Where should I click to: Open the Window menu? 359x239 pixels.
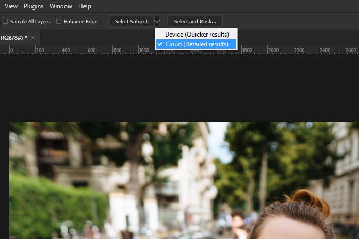click(61, 6)
